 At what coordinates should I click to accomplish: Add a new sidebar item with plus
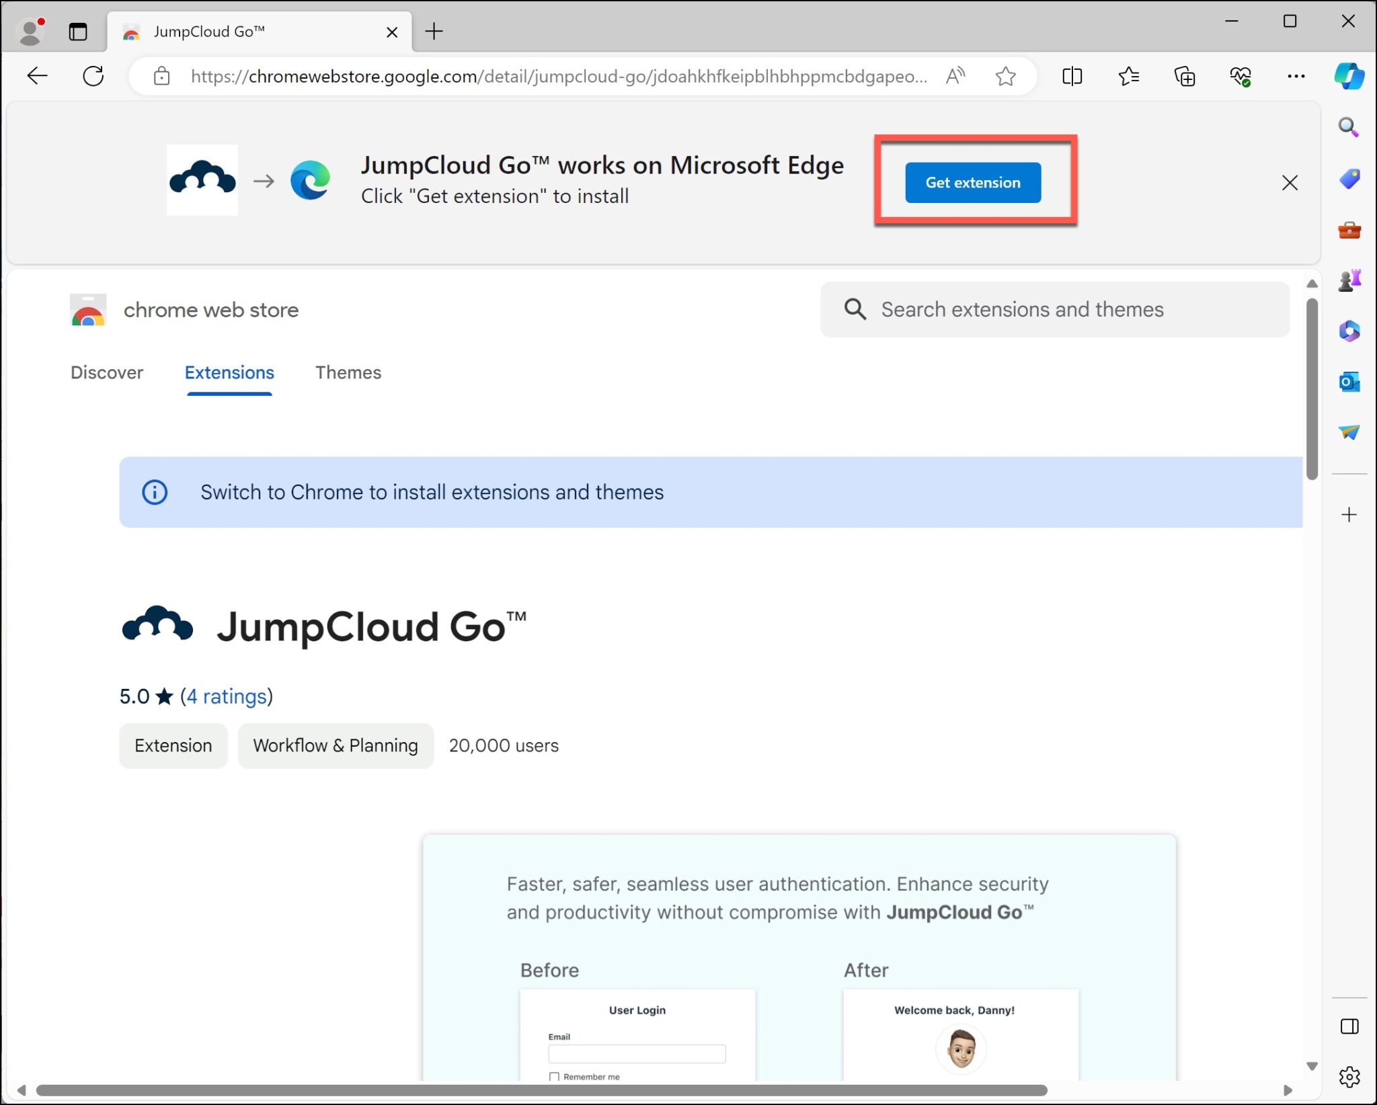point(1349,515)
